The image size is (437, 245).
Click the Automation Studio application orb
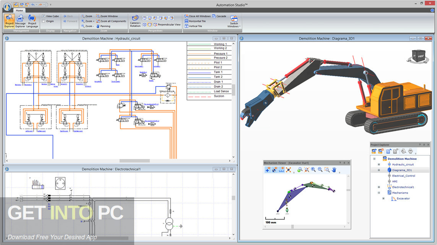(x=7, y=6)
